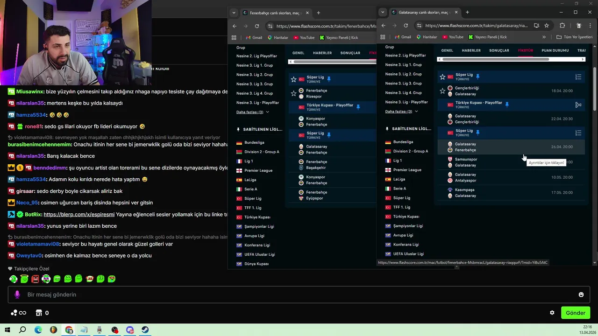The image size is (598, 336).
Task: Open HABERLER tab in Fenerbahçe window
Action: [x=322, y=53]
